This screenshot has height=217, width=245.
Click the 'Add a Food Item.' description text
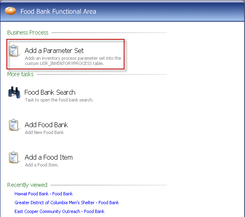[42, 165]
